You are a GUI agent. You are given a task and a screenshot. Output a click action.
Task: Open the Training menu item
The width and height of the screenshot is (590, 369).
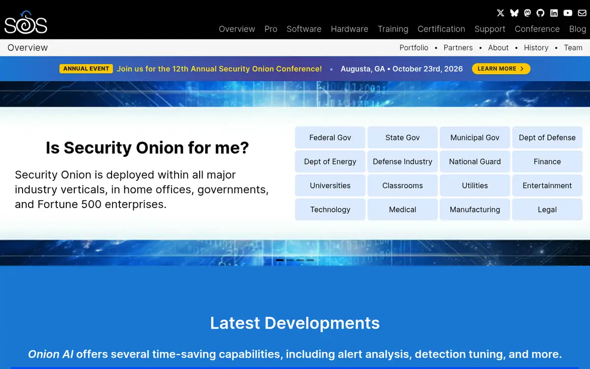click(x=393, y=29)
